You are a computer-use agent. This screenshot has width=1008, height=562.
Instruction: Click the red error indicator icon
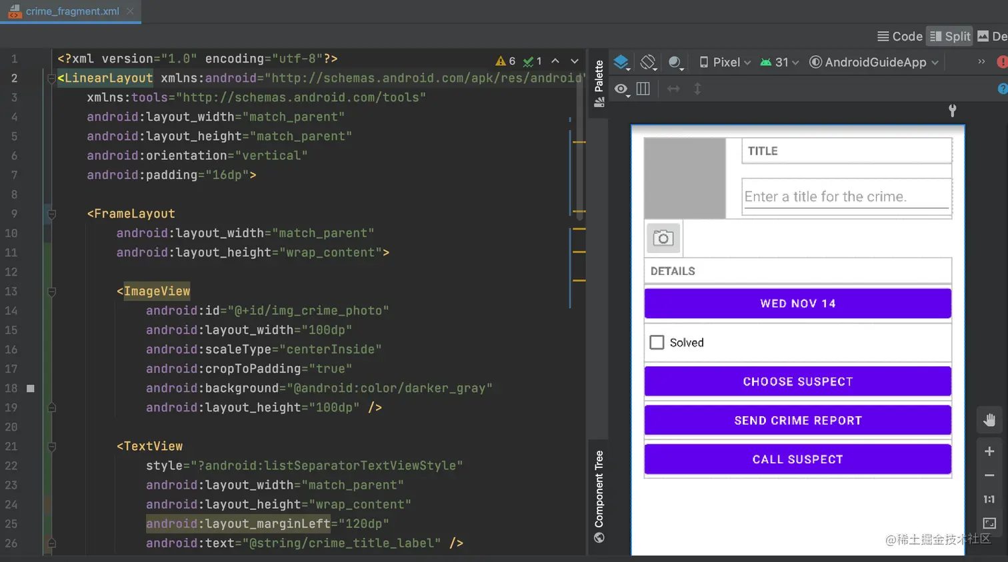[x=1002, y=62]
